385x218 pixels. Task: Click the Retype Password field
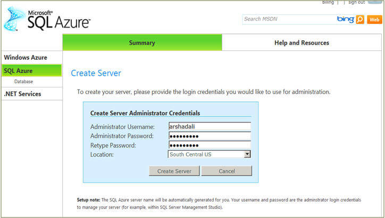(x=210, y=145)
